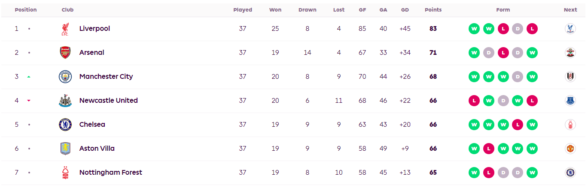Select the Newcastle United crest
The image size is (588, 188).
click(65, 101)
